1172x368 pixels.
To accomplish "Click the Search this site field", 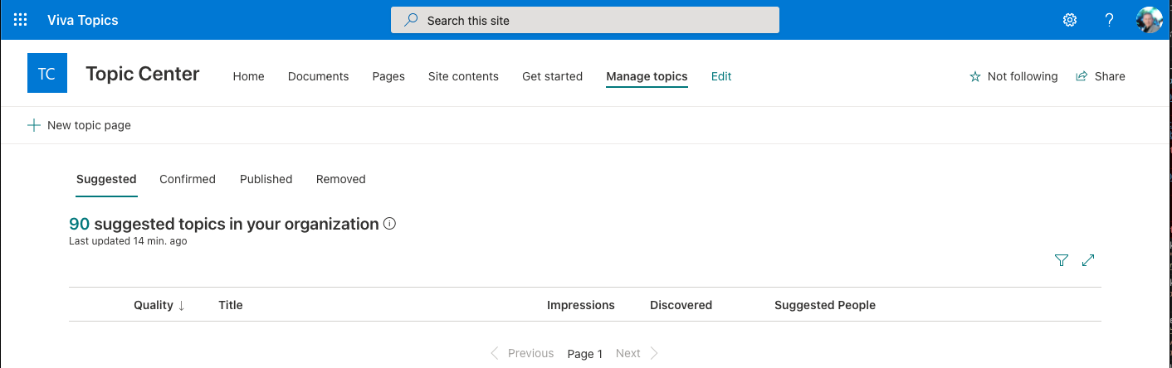I will click(584, 20).
